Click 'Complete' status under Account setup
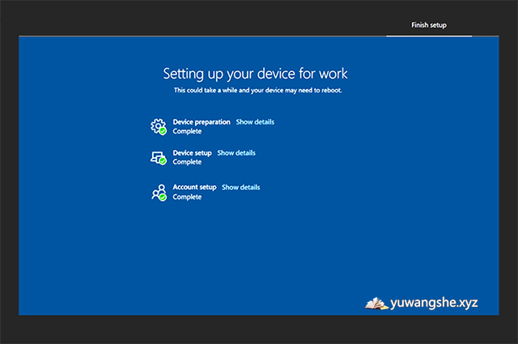This screenshot has height=344, width=518. 187,197
